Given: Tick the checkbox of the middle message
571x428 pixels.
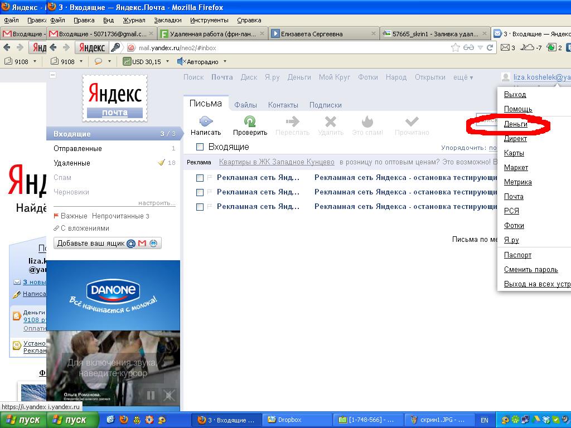Looking at the screenshot, I should (x=200, y=192).
